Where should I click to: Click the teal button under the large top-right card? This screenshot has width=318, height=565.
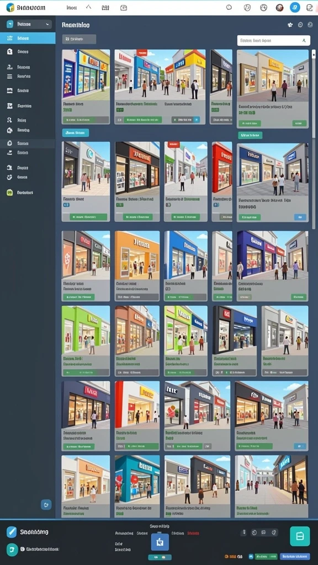[250, 135]
